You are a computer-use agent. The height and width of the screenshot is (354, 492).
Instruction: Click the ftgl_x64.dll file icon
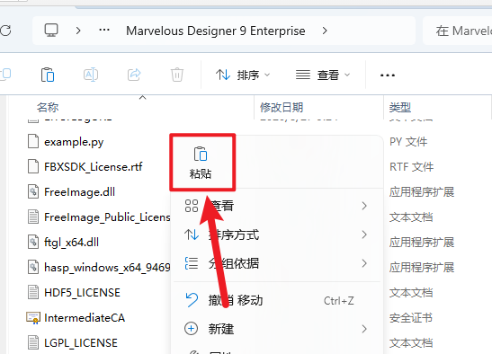coord(33,242)
